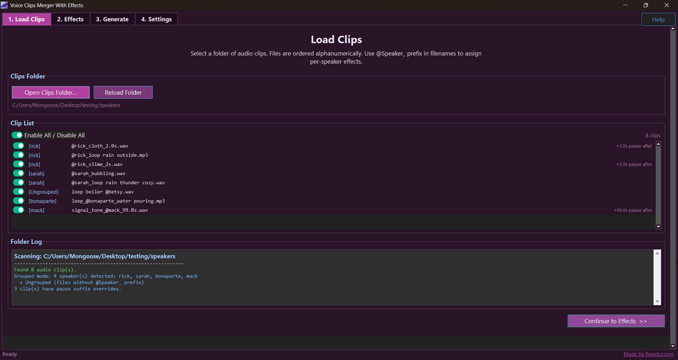Image resolution: width=678 pixels, height=360 pixels.
Task: Toggle the @rick_slime_2s.wav clip switch
Action: pos(19,164)
